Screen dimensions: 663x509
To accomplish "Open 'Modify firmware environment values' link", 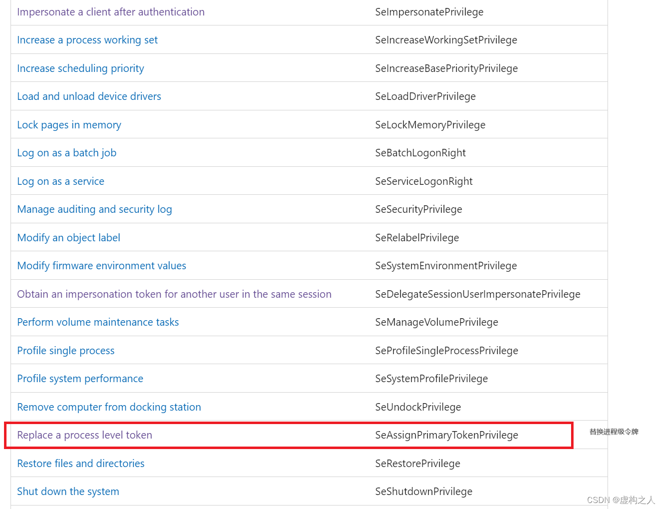I will point(101,266).
